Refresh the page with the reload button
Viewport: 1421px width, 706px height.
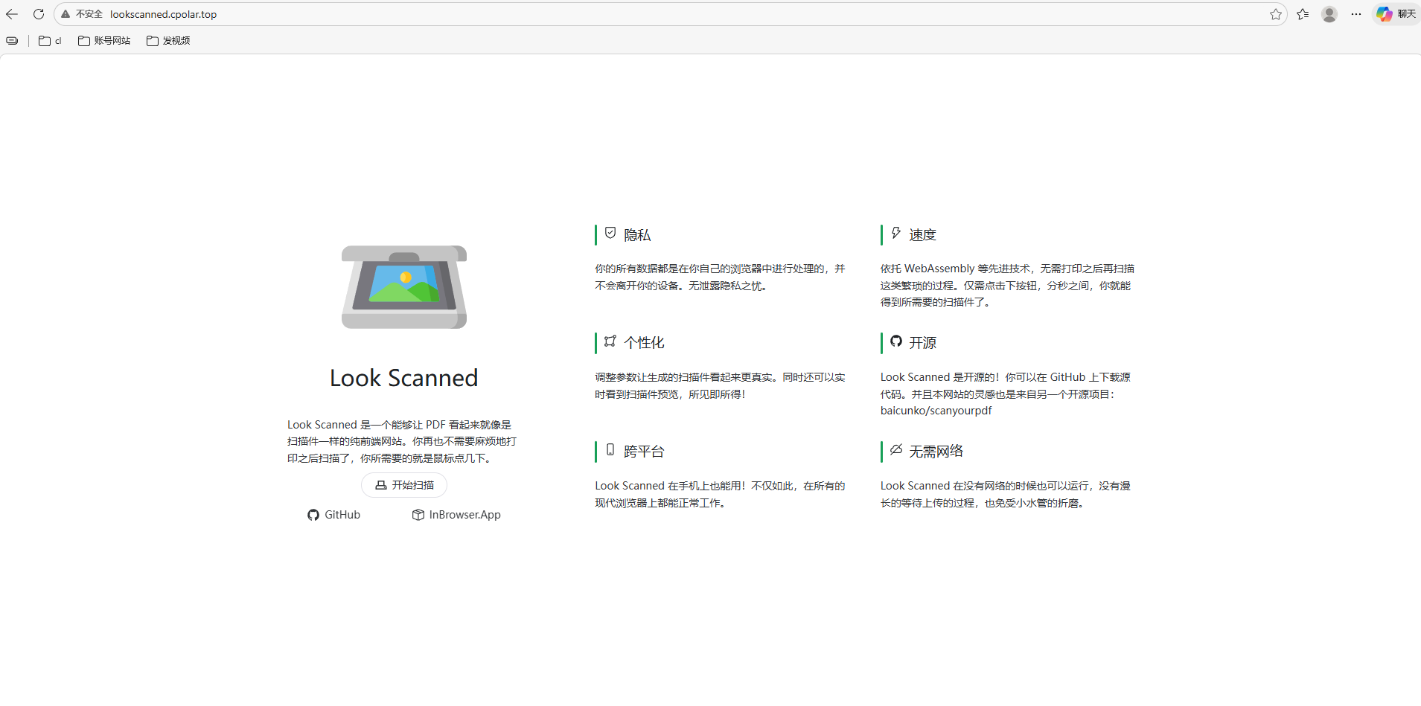pyautogui.click(x=39, y=14)
